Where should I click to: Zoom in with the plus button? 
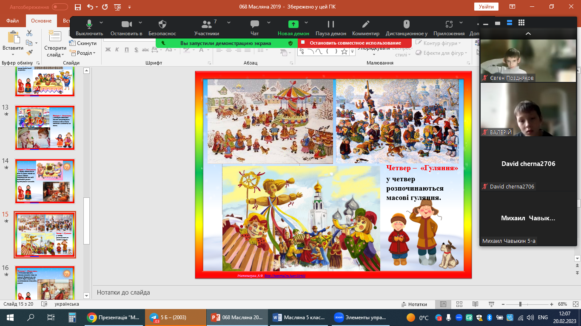tap(552, 304)
